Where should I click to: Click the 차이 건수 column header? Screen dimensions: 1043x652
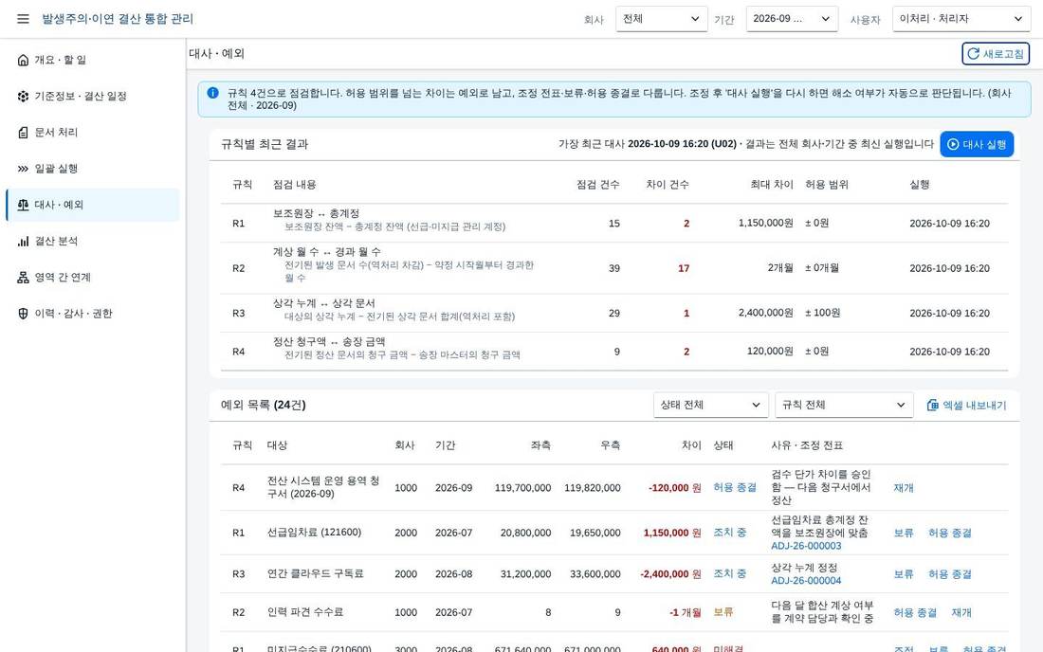pyautogui.click(x=668, y=185)
